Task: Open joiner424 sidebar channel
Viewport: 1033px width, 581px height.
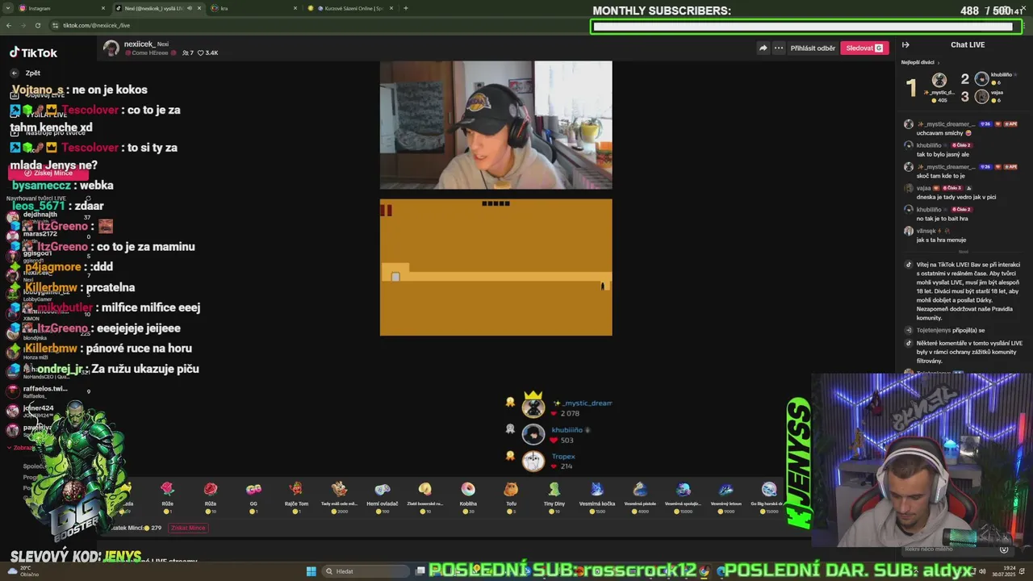Action: point(32,411)
